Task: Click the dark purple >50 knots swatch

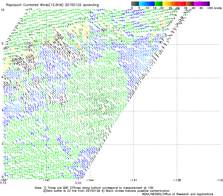Action: tap(209, 4)
